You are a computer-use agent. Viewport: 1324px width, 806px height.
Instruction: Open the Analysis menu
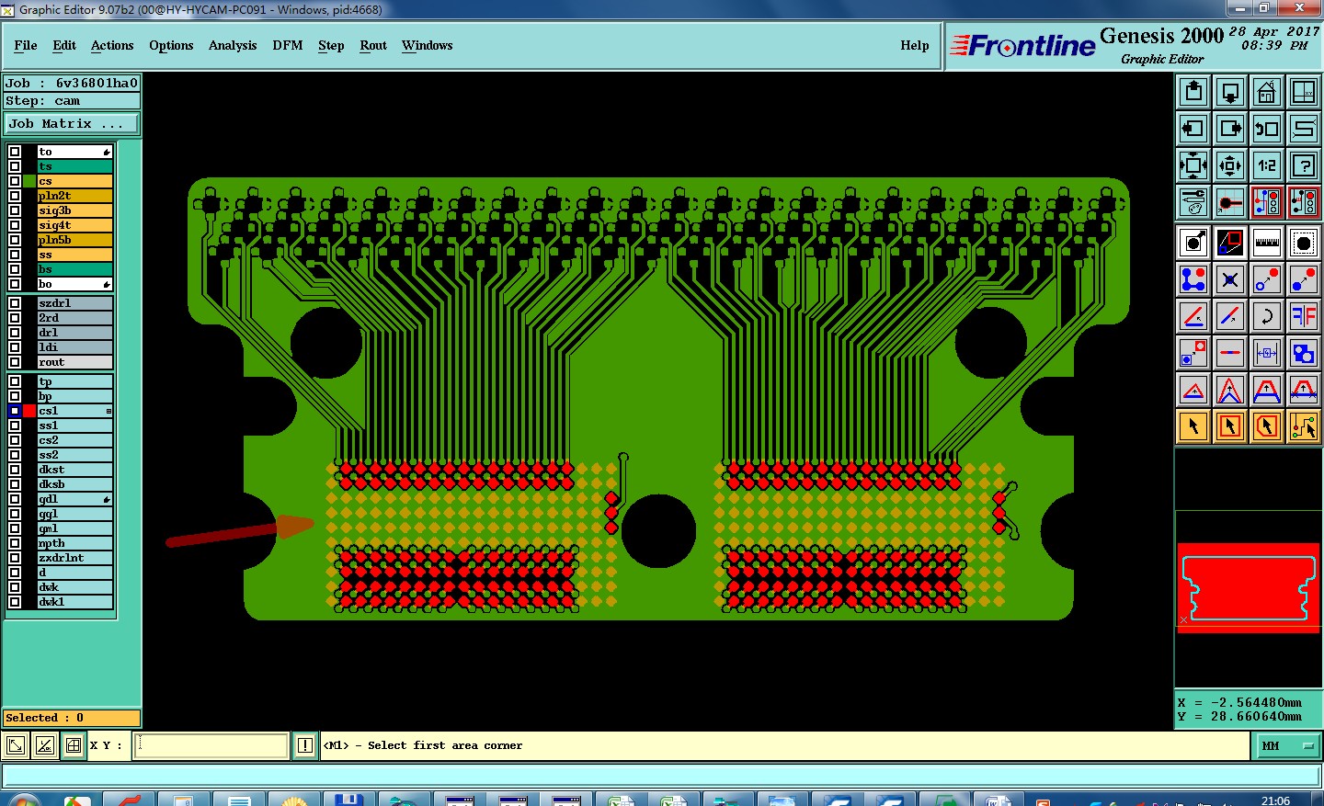click(232, 45)
